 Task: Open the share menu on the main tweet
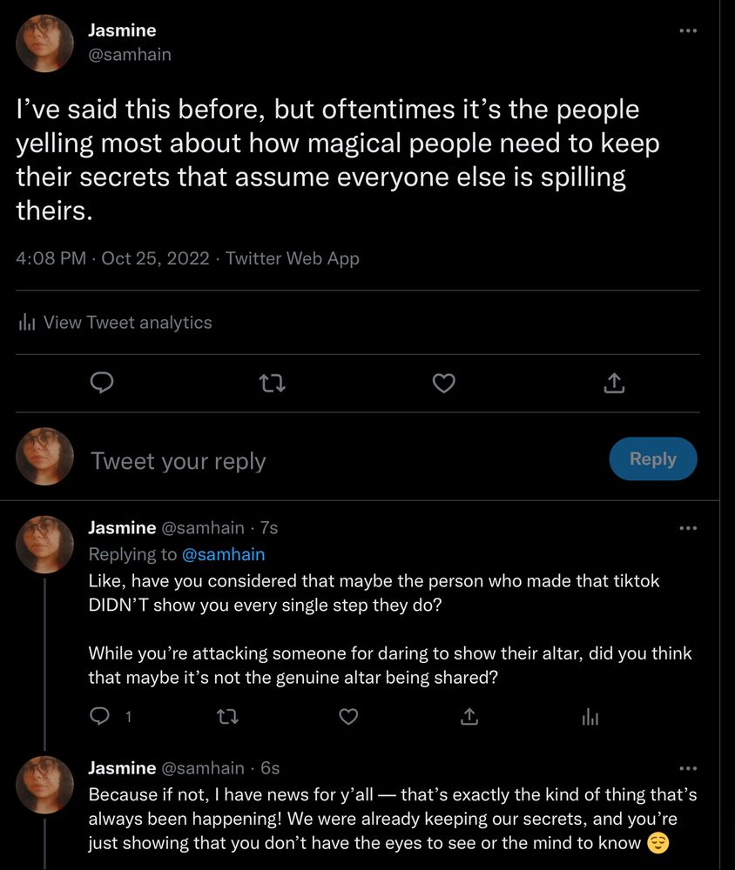pos(614,383)
